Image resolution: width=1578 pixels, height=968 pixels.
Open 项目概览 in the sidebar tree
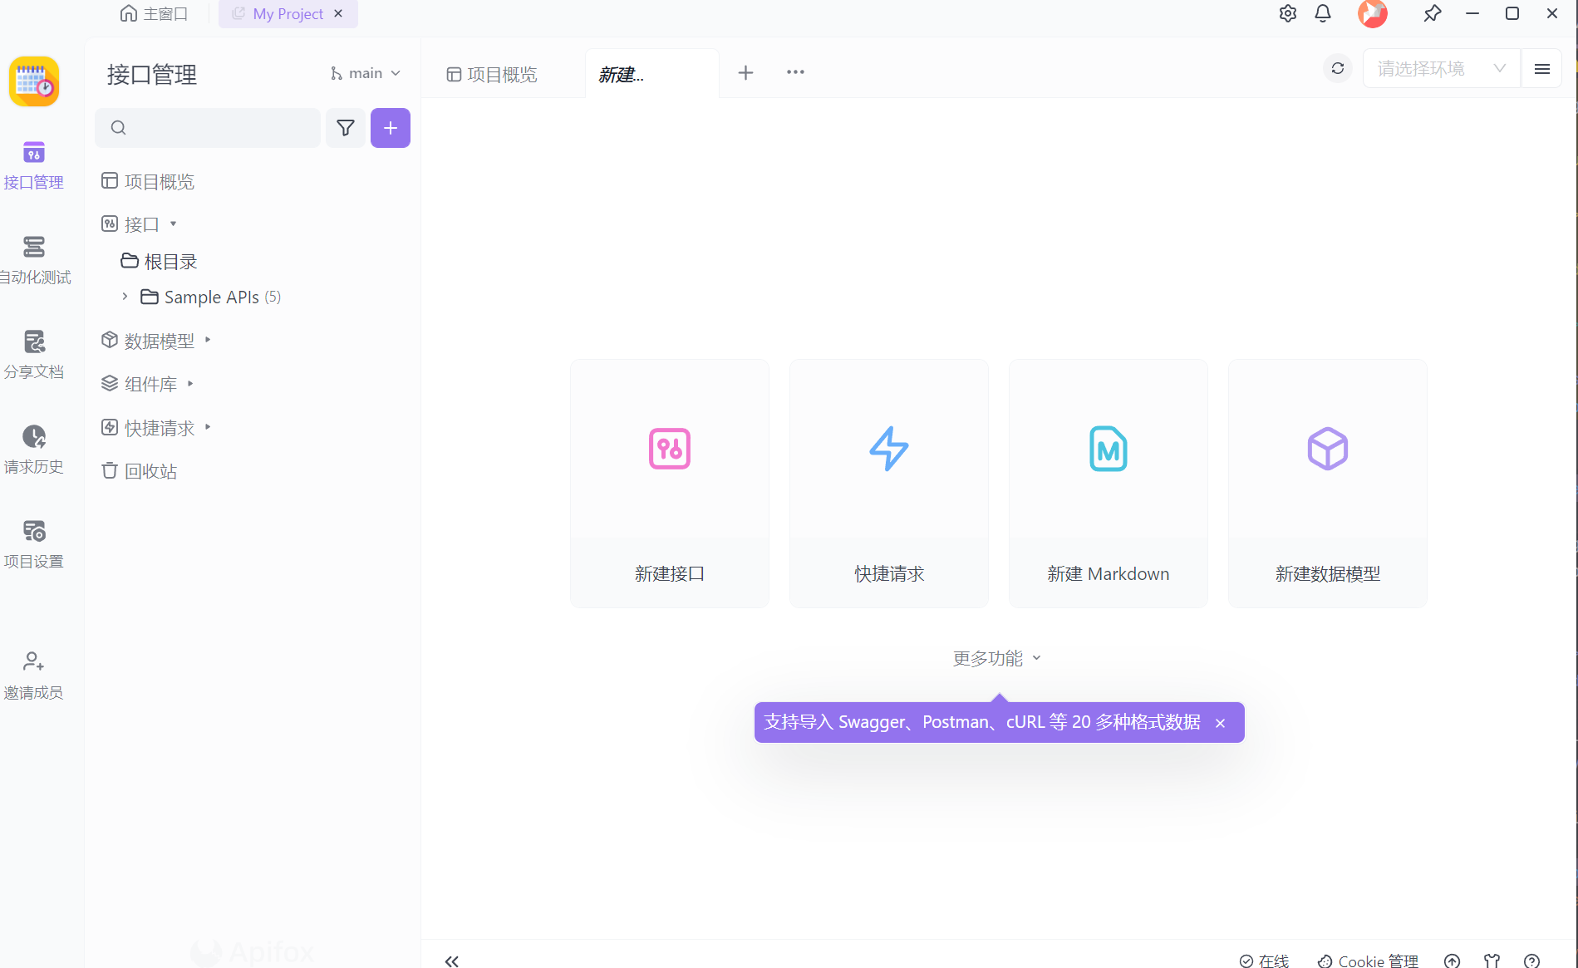148,181
